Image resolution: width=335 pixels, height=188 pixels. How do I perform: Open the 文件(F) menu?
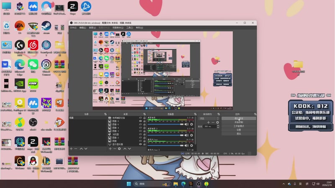pos(73,28)
